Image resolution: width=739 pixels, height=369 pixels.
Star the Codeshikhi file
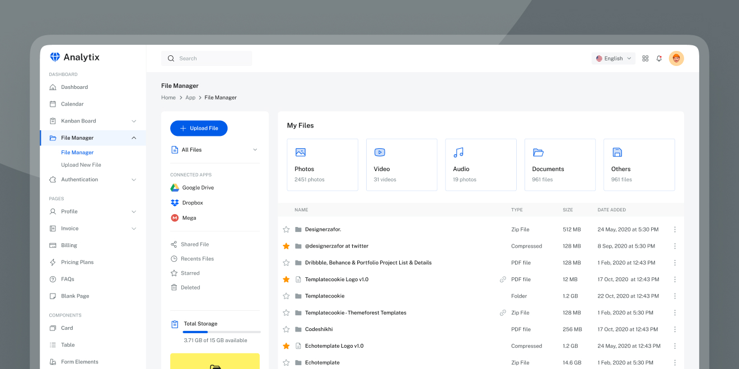(286, 329)
